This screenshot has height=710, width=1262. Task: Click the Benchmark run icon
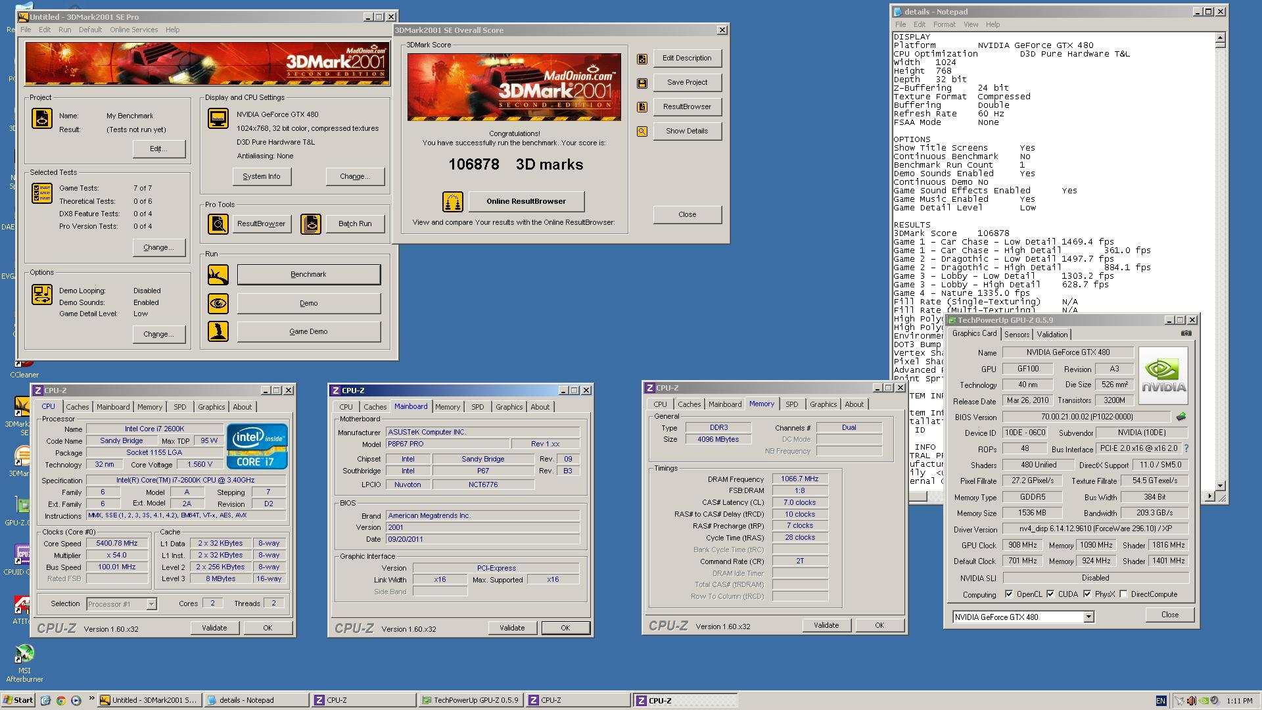[x=218, y=274]
